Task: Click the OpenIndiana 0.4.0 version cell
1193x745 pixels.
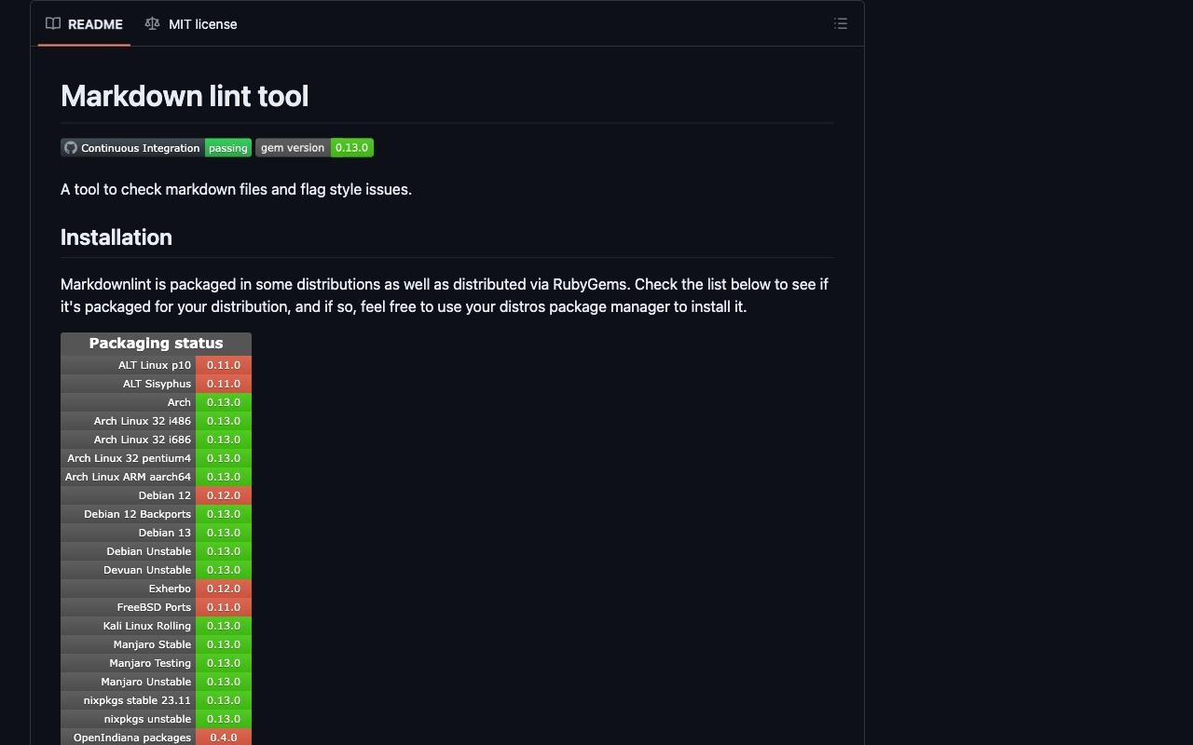Action: tap(224, 737)
